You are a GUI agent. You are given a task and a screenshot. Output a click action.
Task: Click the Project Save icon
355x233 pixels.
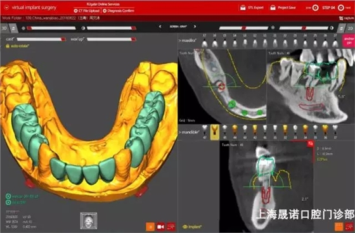click(x=273, y=8)
